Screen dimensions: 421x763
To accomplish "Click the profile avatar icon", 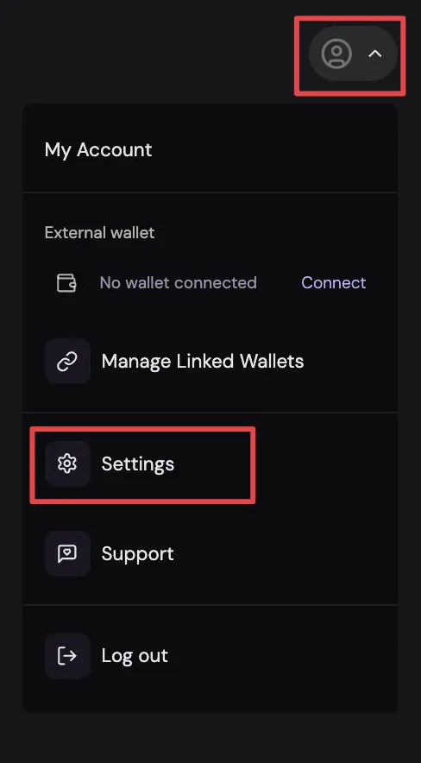I will 336,54.
